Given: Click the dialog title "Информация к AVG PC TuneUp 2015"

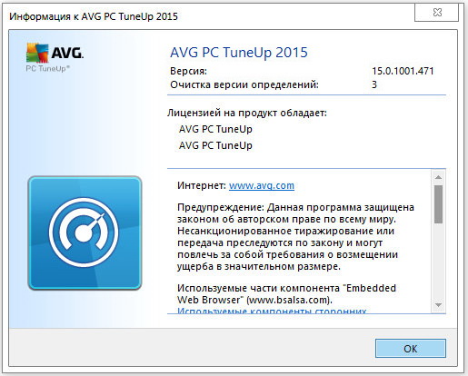Looking at the screenshot, I should [94, 16].
